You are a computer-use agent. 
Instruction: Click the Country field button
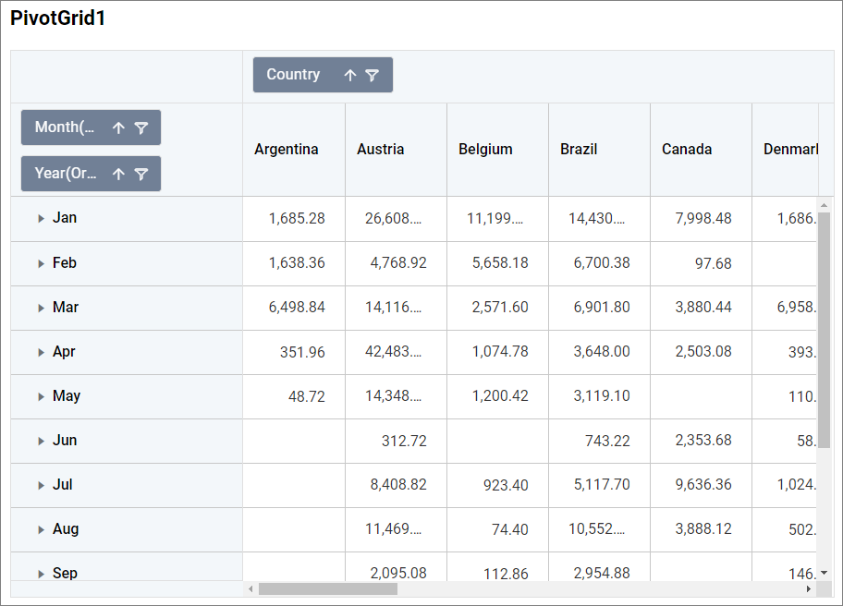[294, 75]
